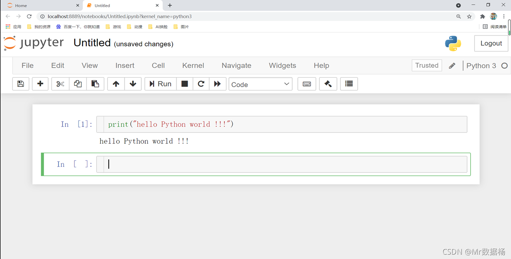Open the Widgets menu

coord(282,65)
